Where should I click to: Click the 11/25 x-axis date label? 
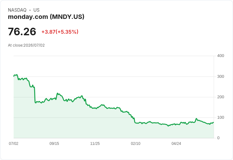click(x=95, y=143)
